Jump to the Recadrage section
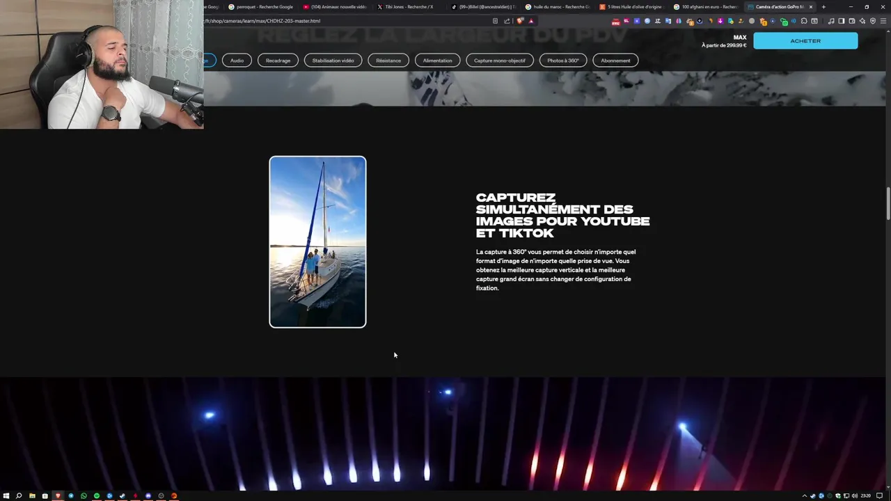This screenshot has height=501, width=891. (x=278, y=61)
